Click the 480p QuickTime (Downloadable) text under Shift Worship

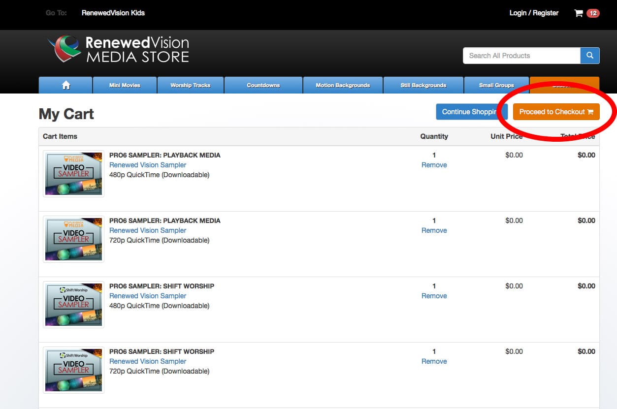pyautogui.click(x=159, y=306)
